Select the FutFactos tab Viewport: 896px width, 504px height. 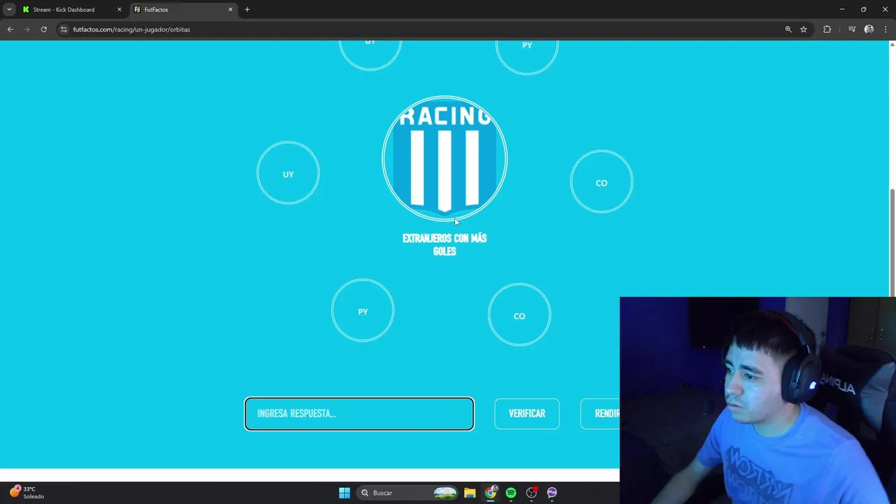click(x=183, y=10)
